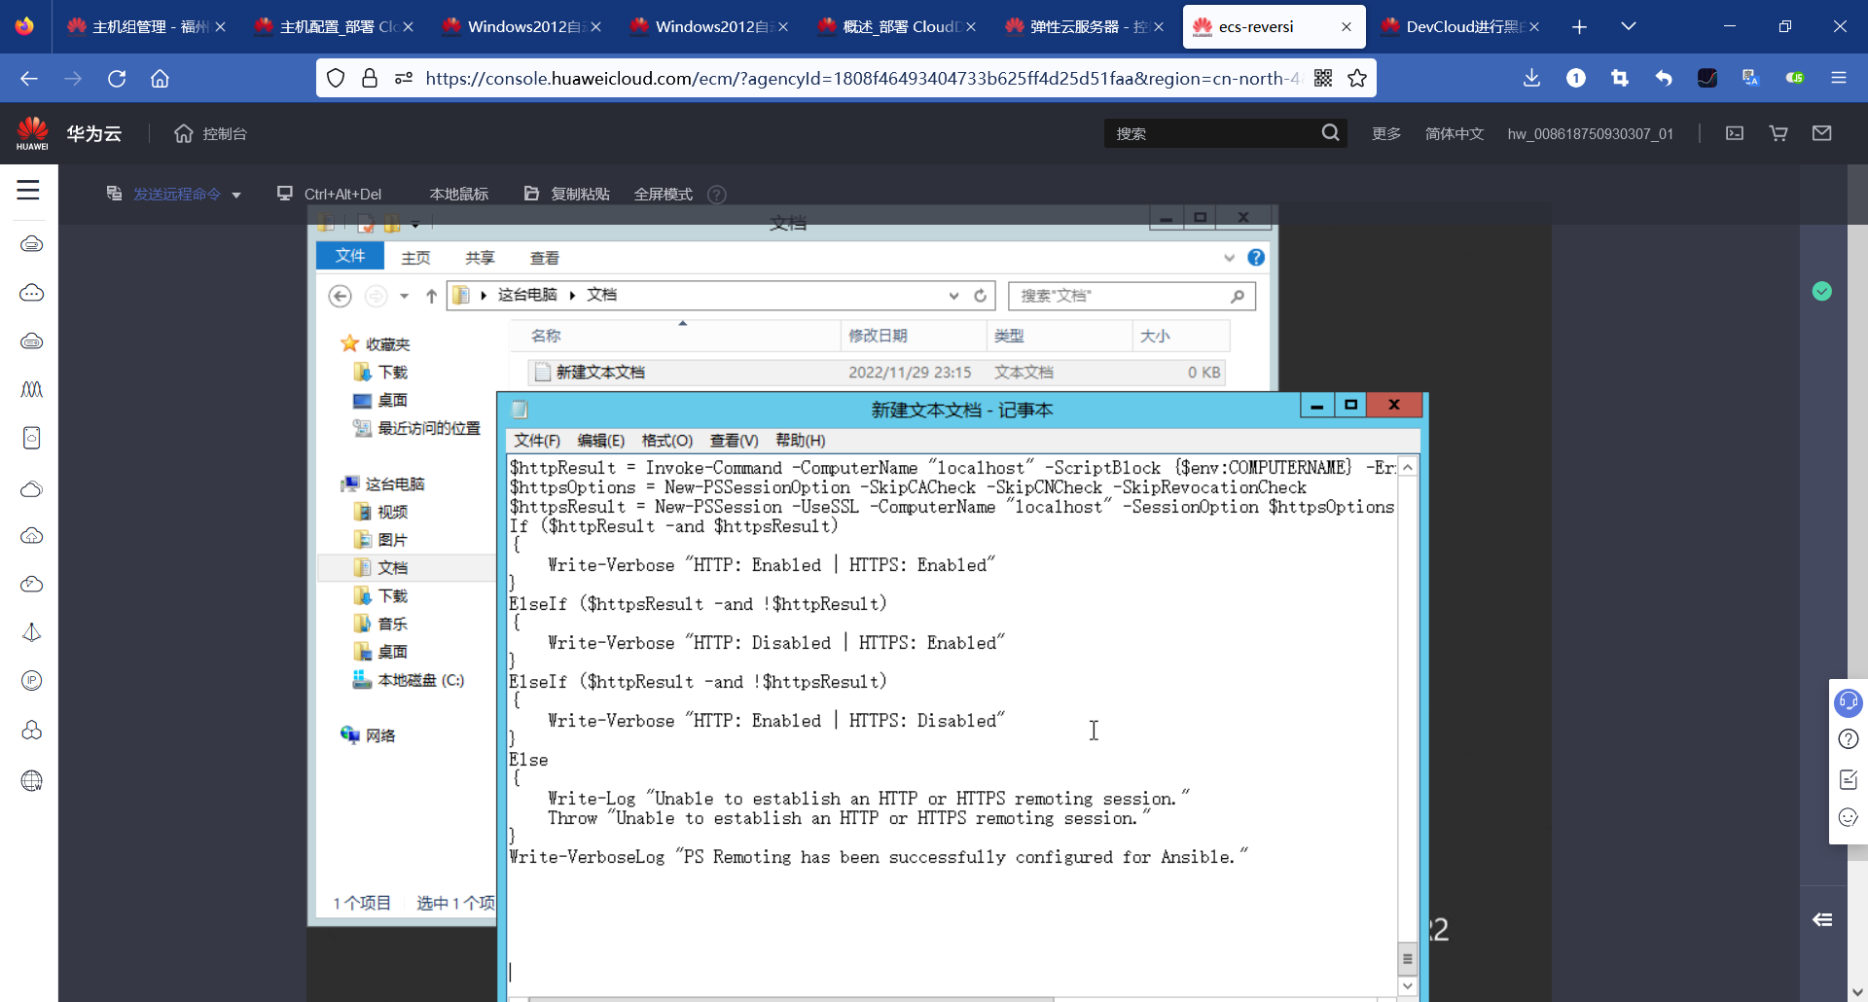The height and width of the screenshot is (1002, 1868).
Task: Open the browser tab list chevron
Action: [1630, 26]
